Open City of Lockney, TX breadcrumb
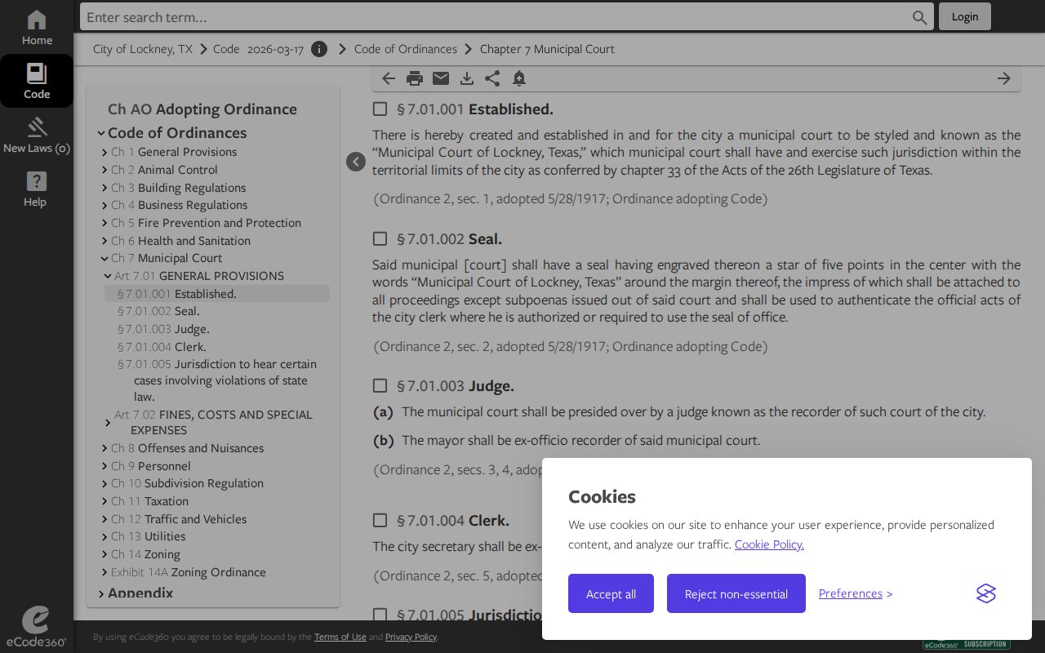 pyautogui.click(x=143, y=49)
